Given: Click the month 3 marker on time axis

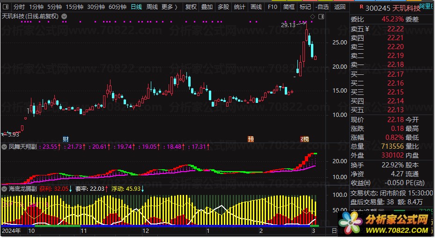Looking at the screenshot, I should [313, 231].
